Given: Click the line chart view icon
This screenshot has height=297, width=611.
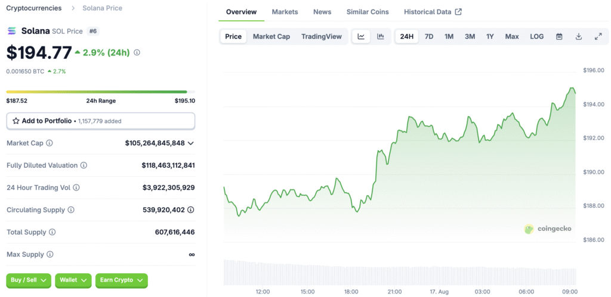Looking at the screenshot, I should [361, 36].
